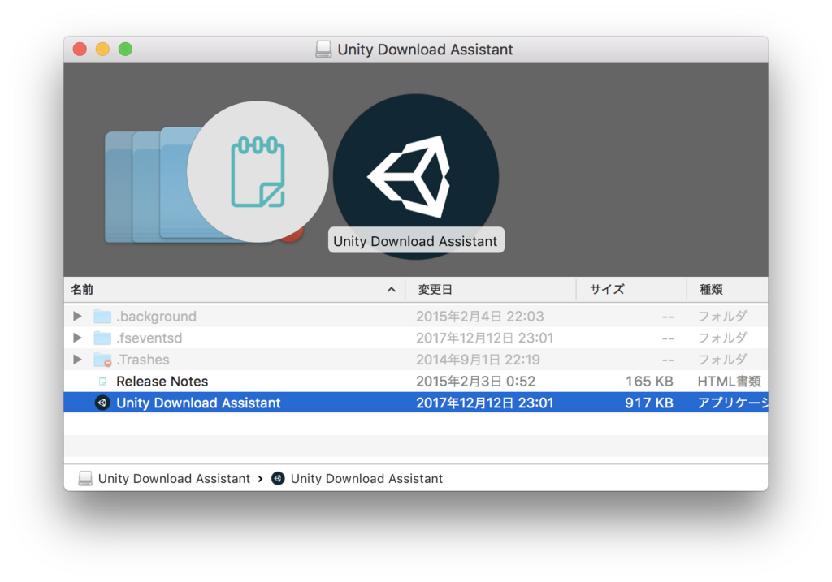Viewport: 832px width, 582px height.
Task: Click the .fseventsd folder icon
Action: click(102, 338)
